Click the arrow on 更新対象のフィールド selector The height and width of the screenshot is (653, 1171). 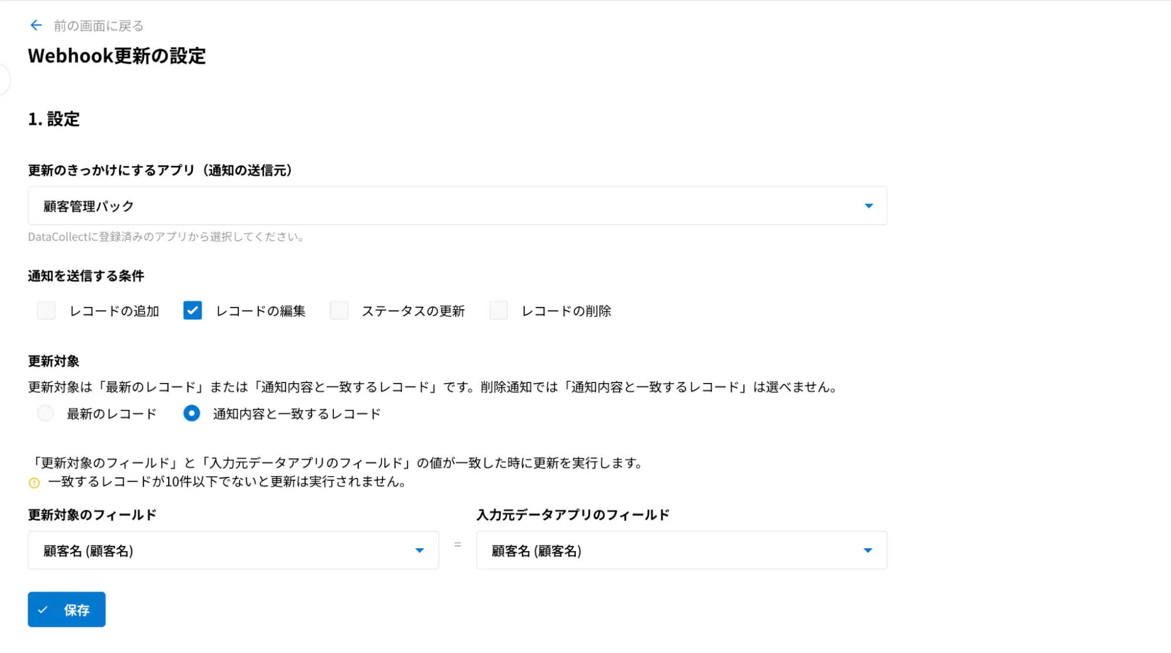419,551
